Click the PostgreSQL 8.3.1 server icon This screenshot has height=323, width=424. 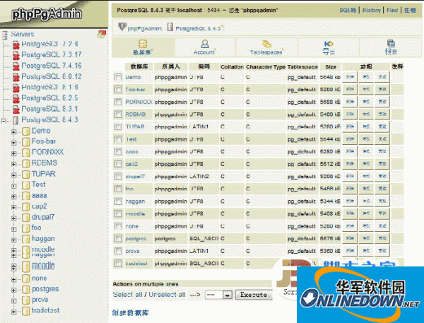click(16, 110)
